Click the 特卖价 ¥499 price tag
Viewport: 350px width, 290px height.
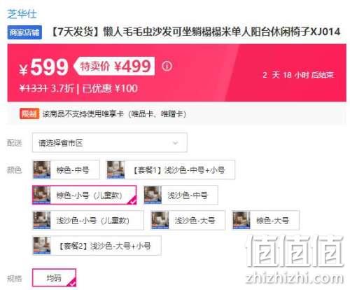(x=114, y=66)
